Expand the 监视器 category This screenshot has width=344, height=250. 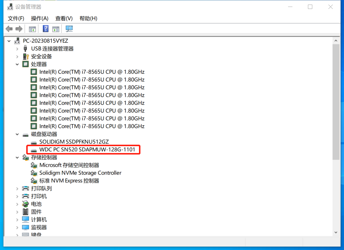[17, 228]
